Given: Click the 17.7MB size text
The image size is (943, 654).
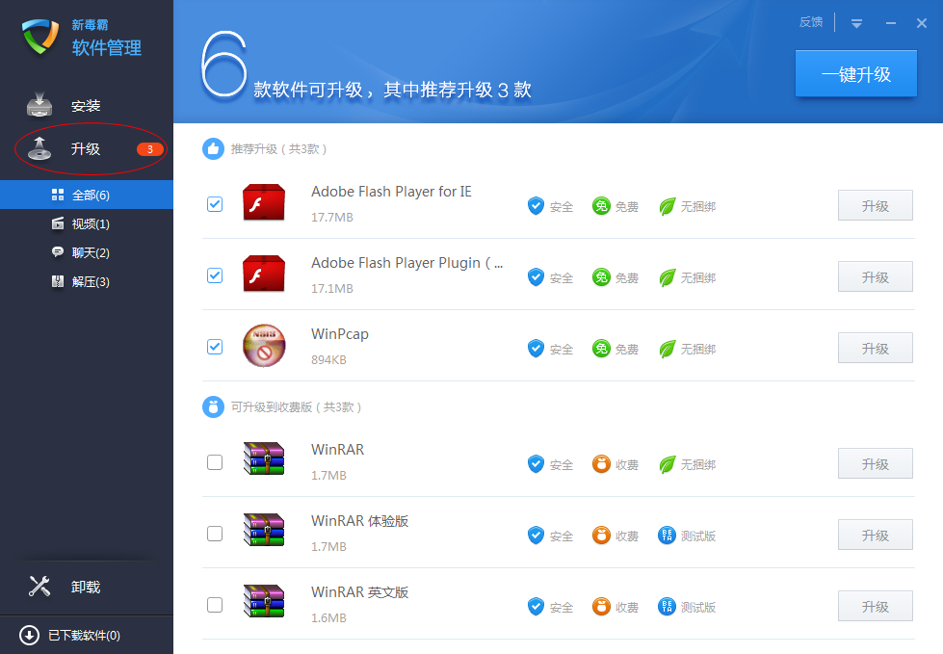Looking at the screenshot, I should tap(332, 217).
